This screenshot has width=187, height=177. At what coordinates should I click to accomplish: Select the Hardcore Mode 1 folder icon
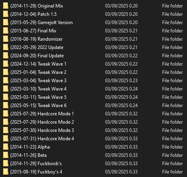pyautogui.click(x=6, y=114)
